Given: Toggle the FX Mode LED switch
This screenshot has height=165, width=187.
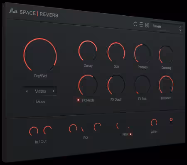Looking at the screenshot, I should point(78,100).
